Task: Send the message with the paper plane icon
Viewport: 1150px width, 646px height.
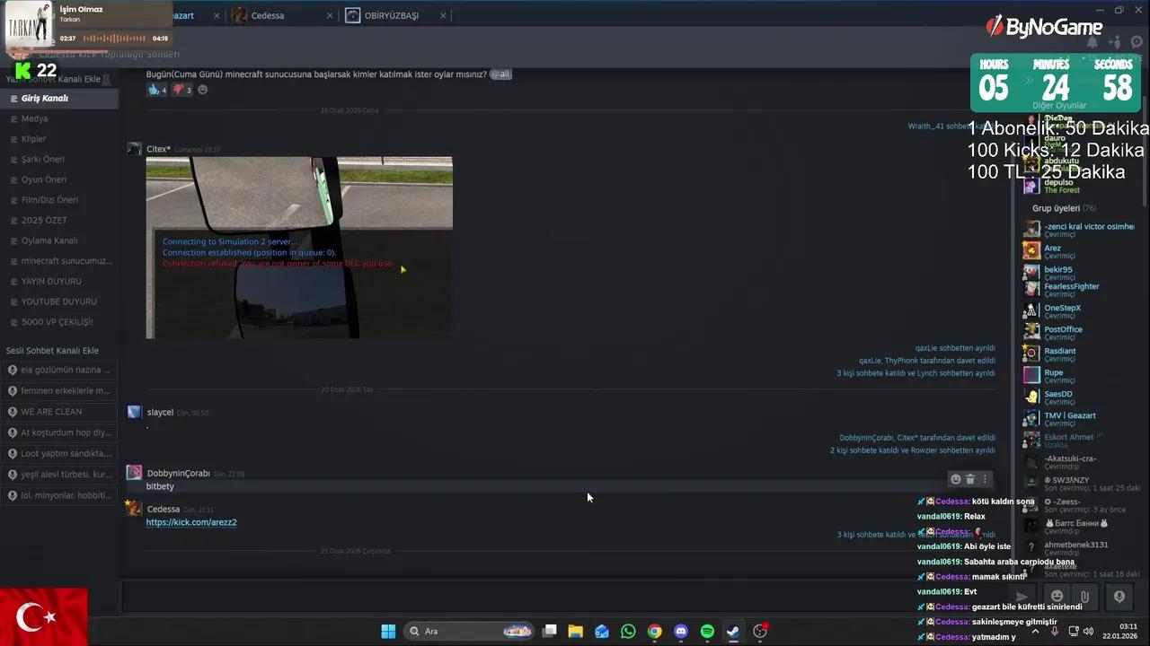Action: coord(1022,597)
